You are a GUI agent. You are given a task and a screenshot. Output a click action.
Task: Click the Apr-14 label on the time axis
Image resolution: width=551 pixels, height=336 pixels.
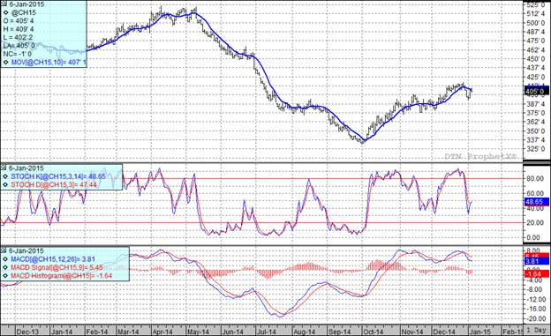coord(162,332)
